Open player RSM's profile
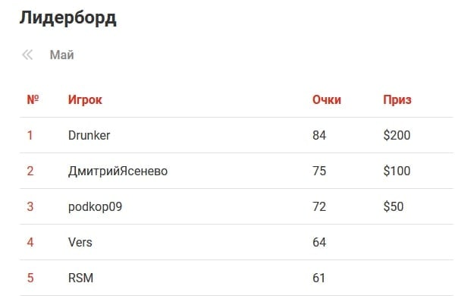Viewport: 474px width, 305px height. pos(80,278)
